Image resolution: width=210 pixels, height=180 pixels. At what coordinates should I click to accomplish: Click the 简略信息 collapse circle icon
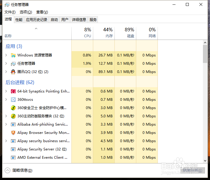[x=7, y=171]
